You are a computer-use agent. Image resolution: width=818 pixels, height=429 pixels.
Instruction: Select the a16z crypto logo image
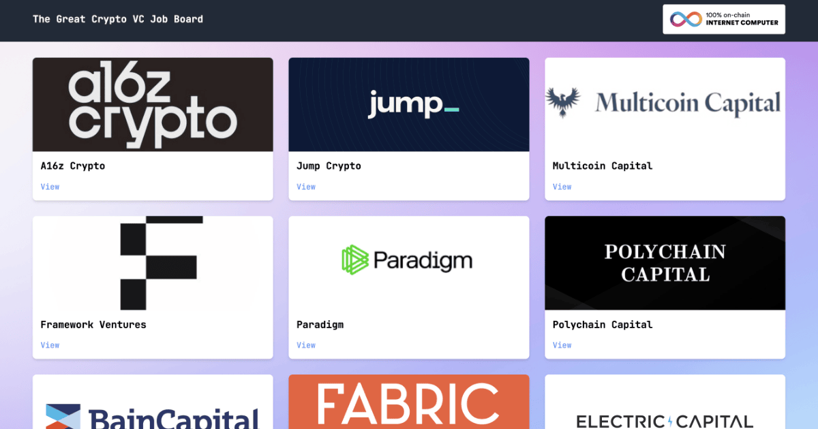pyautogui.click(x=153, y=104)
